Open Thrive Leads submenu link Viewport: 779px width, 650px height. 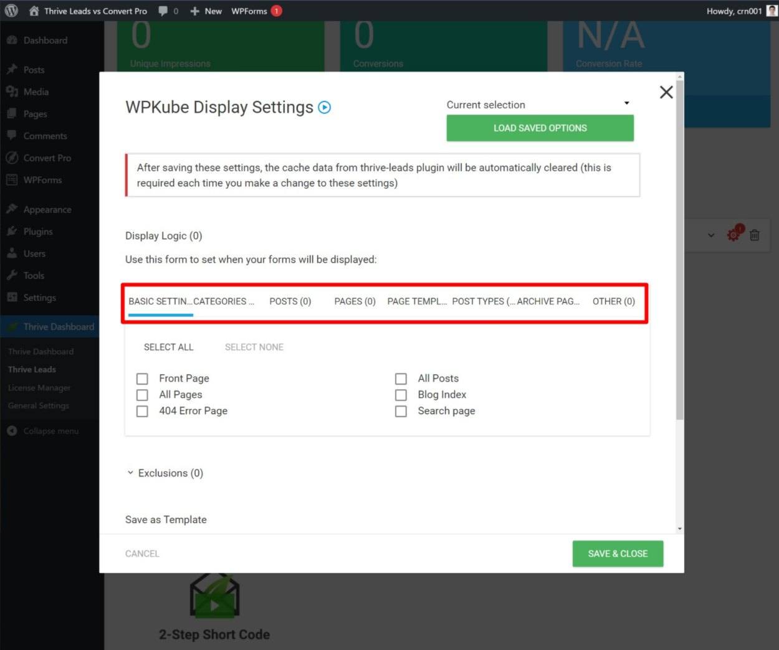[32, 369]
